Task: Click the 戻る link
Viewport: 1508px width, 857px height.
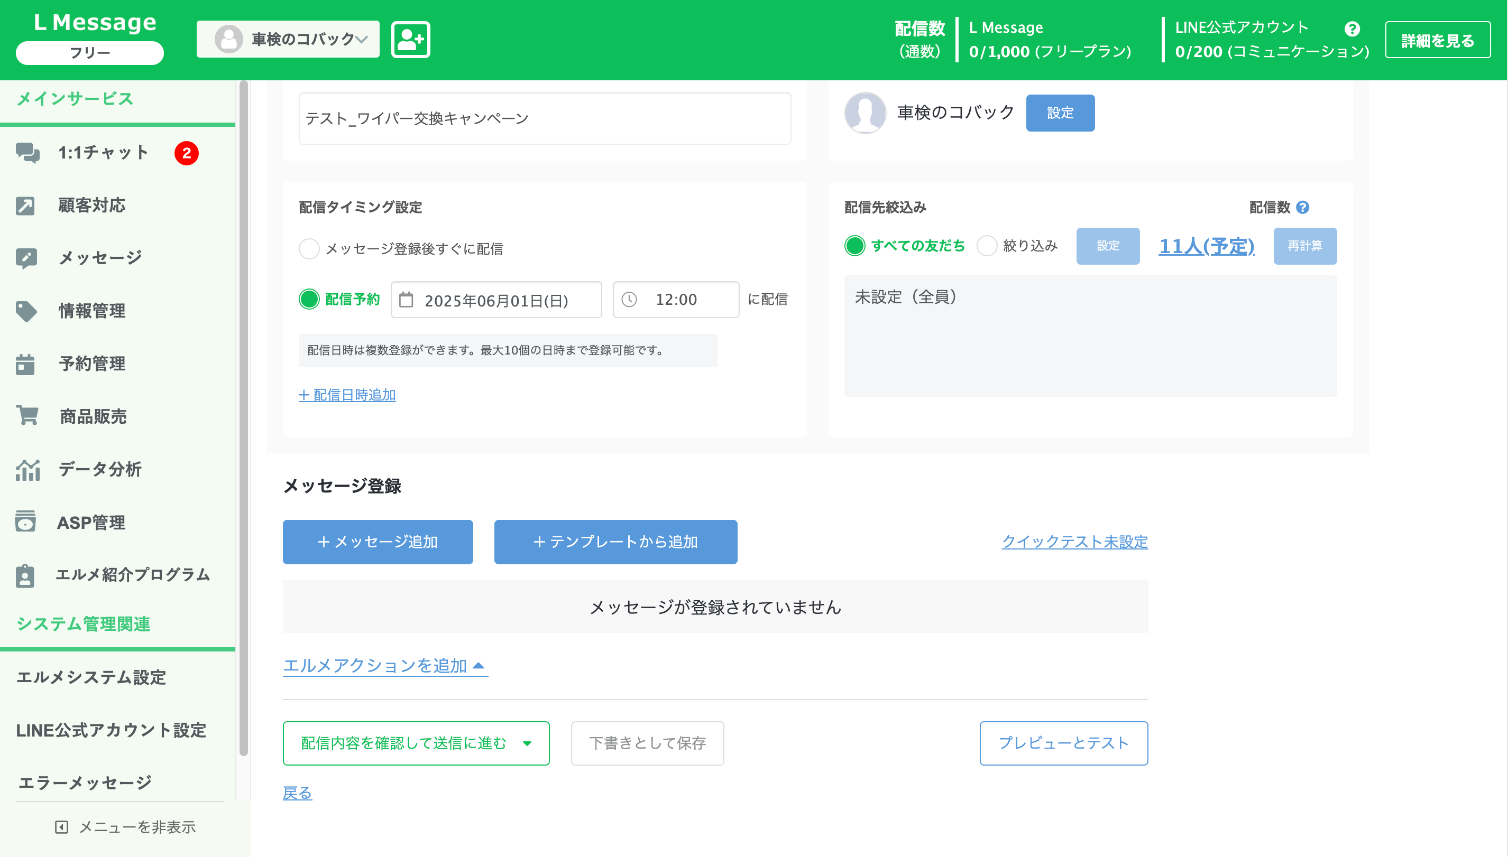Action: coord(297,794)
